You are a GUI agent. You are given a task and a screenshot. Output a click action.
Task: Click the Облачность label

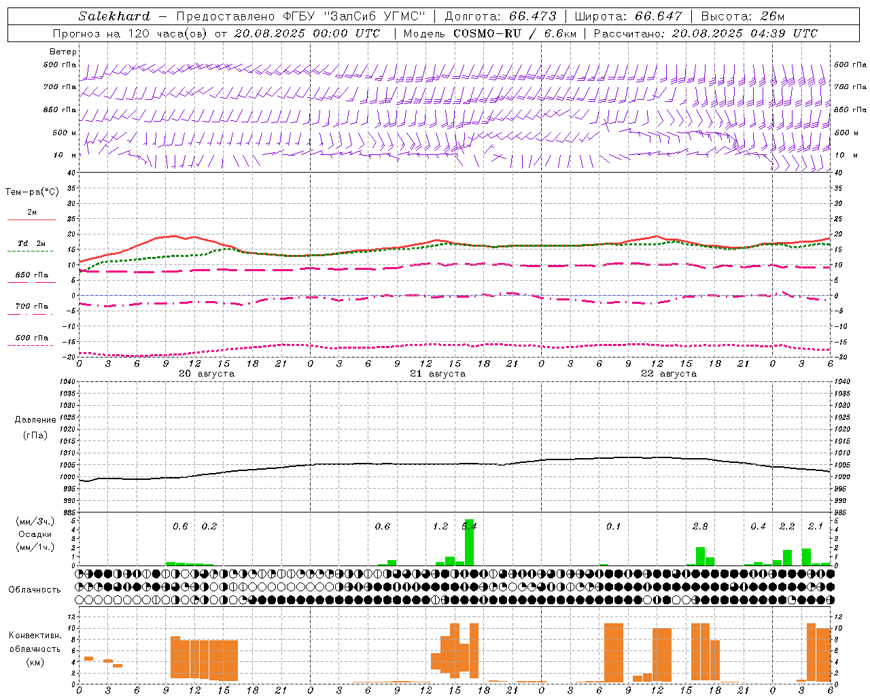35,590
